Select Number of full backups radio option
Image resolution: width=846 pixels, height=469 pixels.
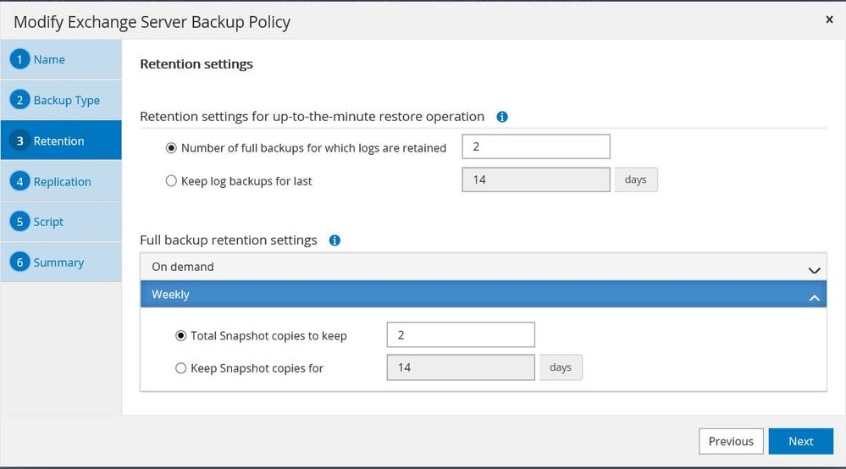click(x=172, y=148)
